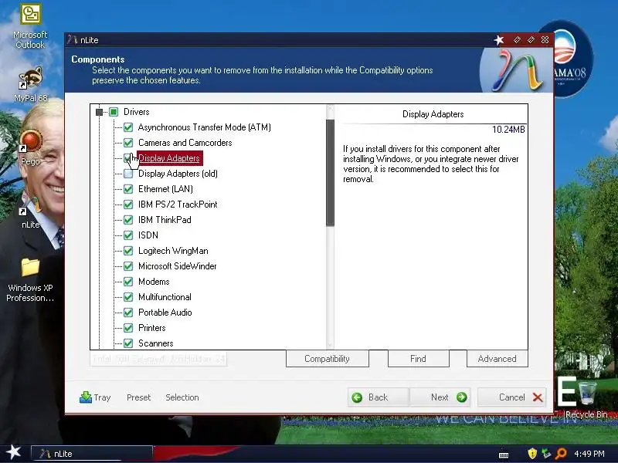Screen dimensions: 618x463
Task: Click the Find button
Action: point(418,359)
